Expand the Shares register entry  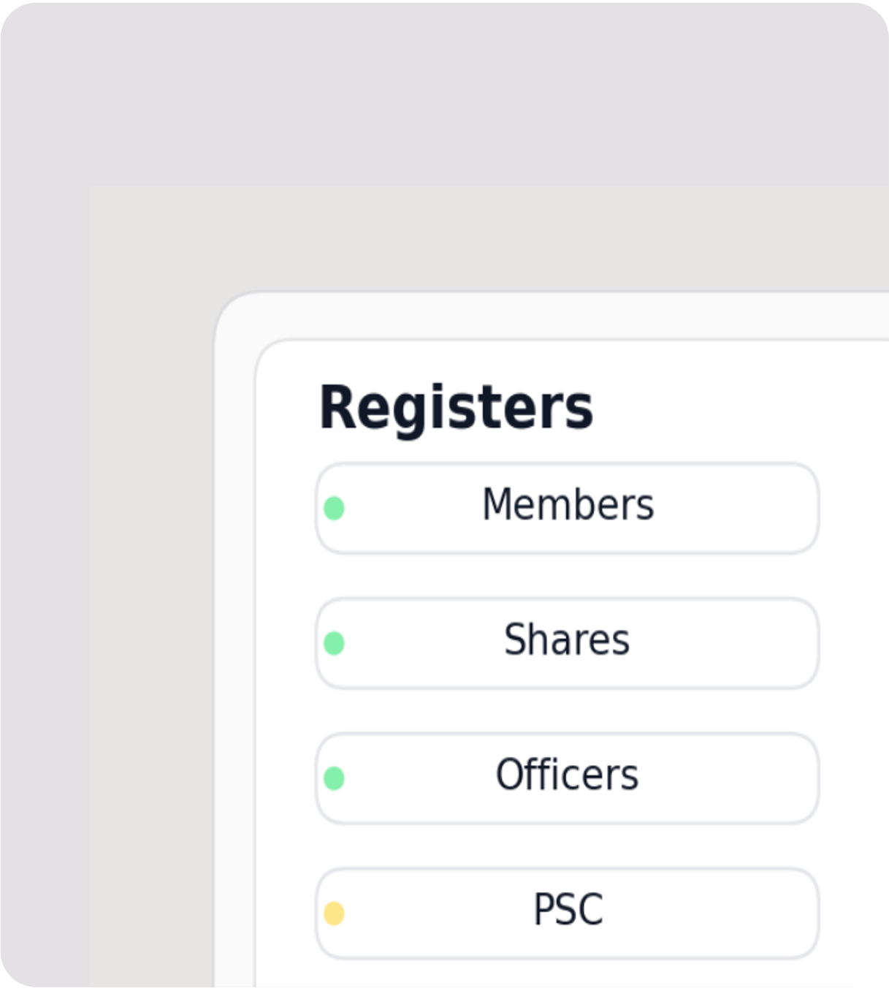pyautogui.click(x=568, y=642)
